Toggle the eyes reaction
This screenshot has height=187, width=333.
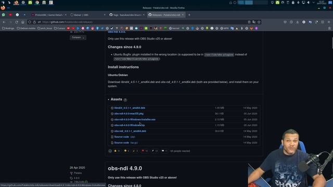[164, 151]
